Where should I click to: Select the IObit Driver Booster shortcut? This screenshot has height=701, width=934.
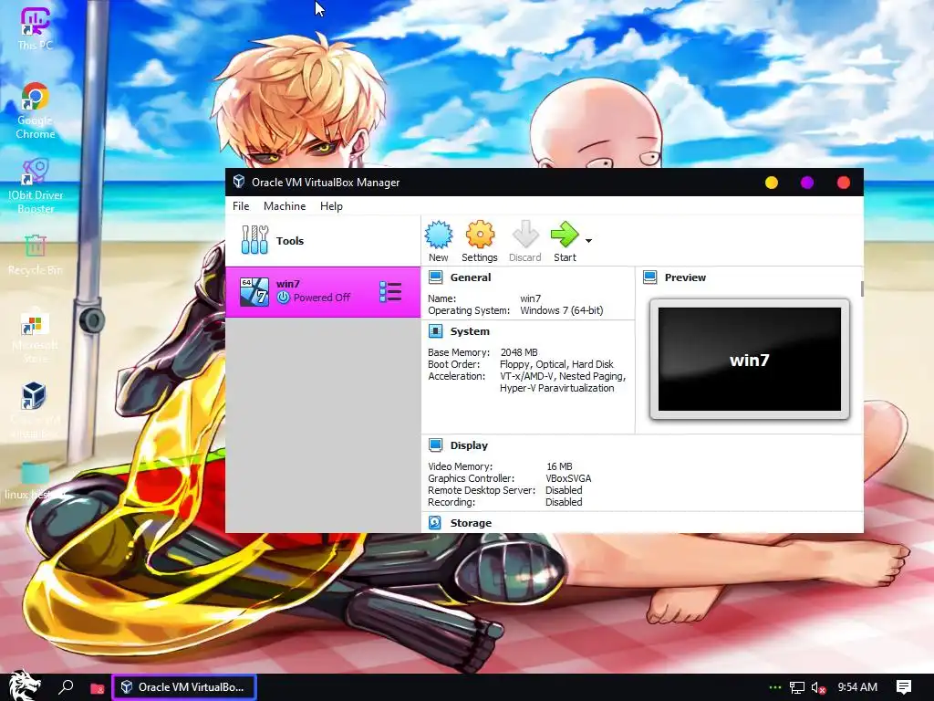click(36, 185)
